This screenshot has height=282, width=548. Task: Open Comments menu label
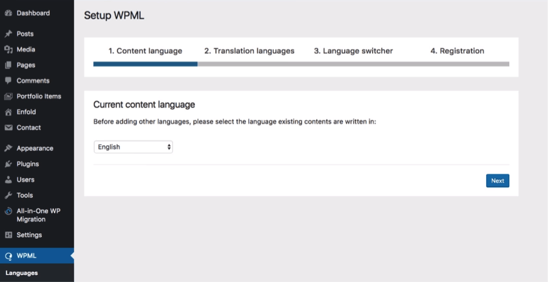[33, 80]
